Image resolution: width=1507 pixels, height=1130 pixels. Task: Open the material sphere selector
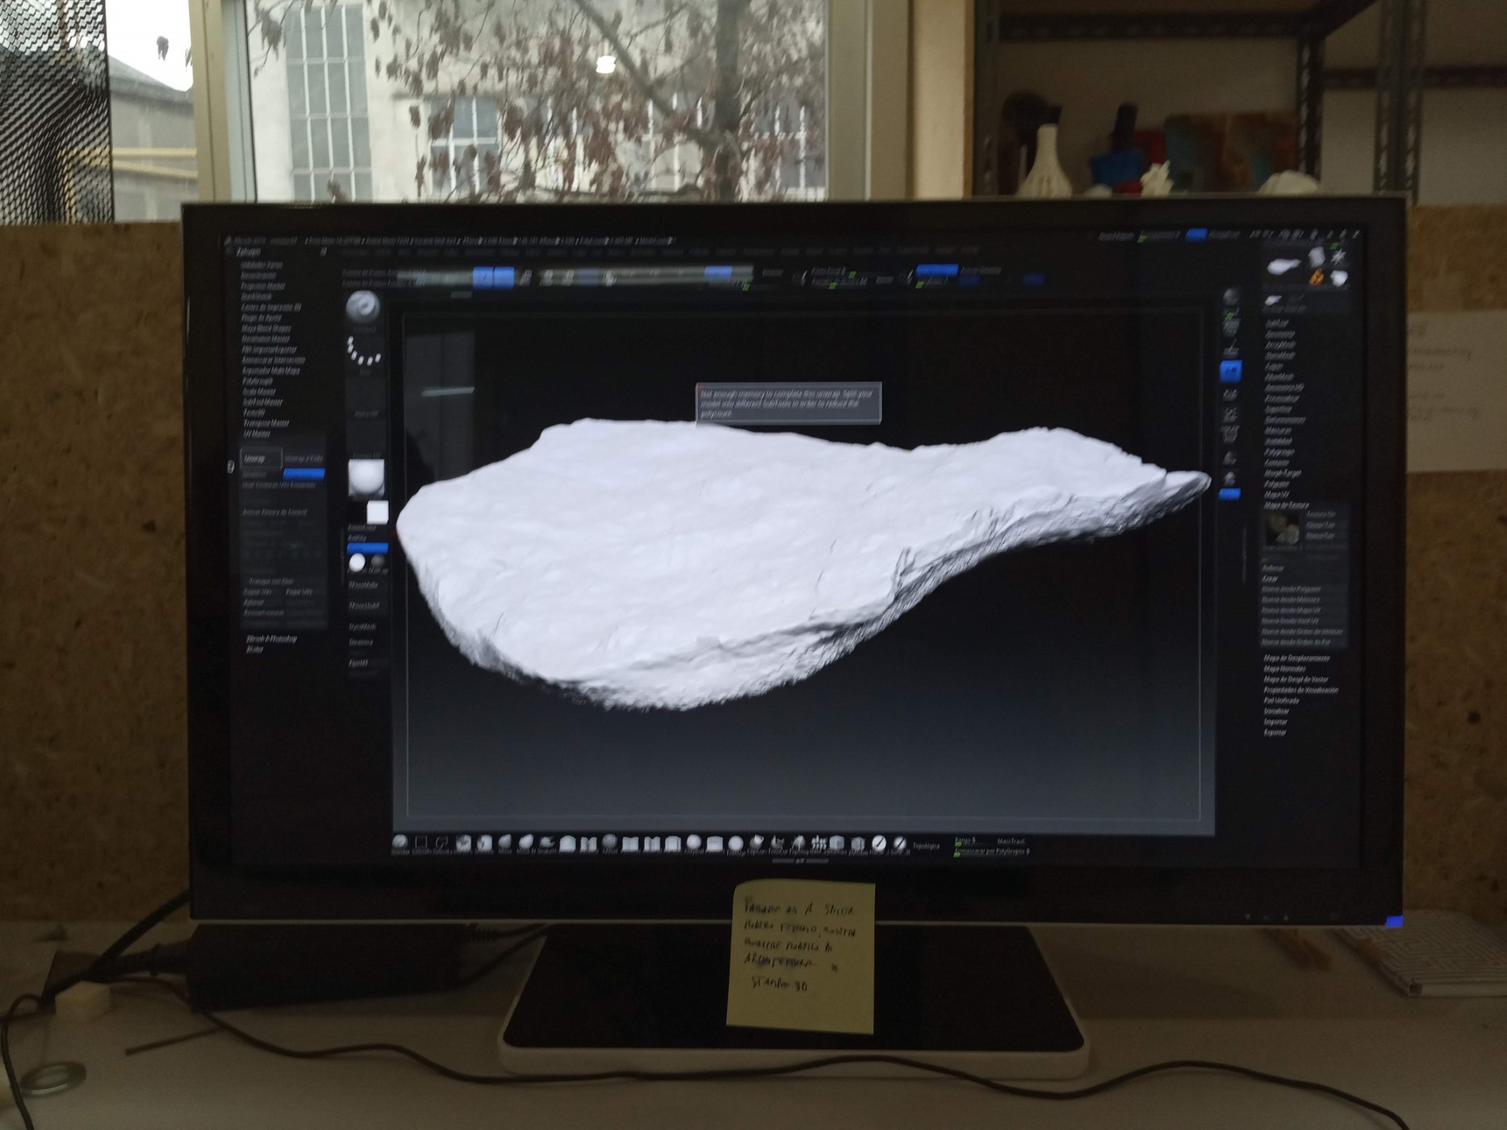tap(366, 476)
